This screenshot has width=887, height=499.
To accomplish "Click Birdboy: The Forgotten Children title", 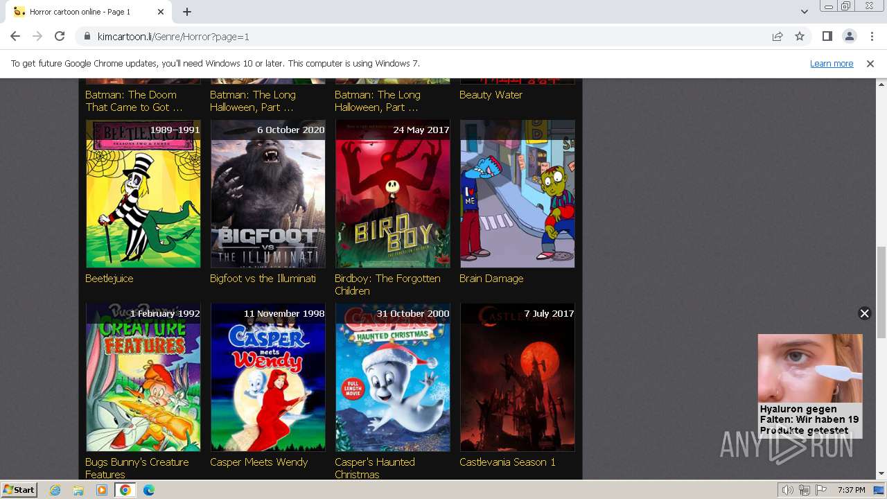I will [x=387, y=285].
